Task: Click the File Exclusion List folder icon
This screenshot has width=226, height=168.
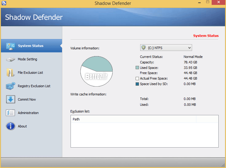Action: (10, 73)
